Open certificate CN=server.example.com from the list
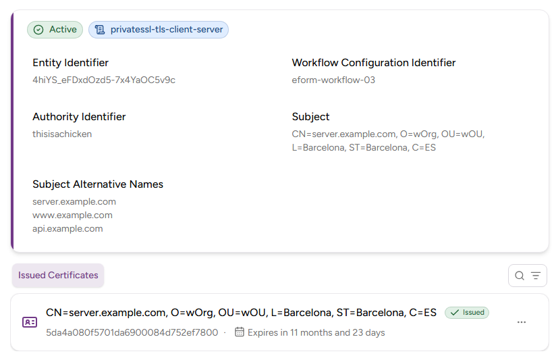This screenshot has height=360, width=554. point(241,313)
